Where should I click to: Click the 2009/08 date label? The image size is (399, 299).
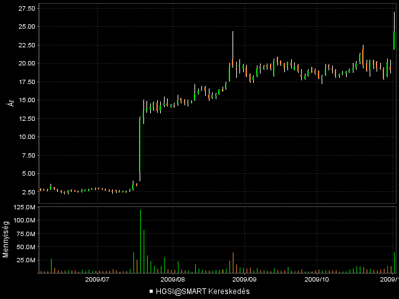(x=173, y=280)
